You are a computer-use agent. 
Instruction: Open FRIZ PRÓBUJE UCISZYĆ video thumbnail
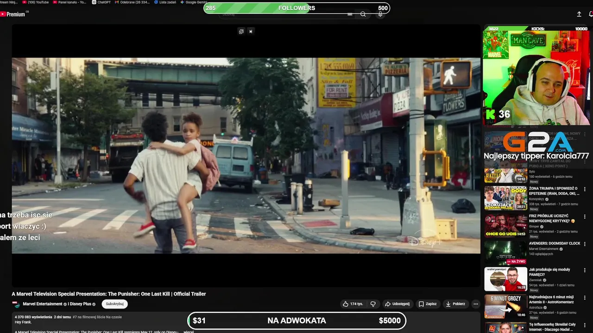tap(505, 225)
